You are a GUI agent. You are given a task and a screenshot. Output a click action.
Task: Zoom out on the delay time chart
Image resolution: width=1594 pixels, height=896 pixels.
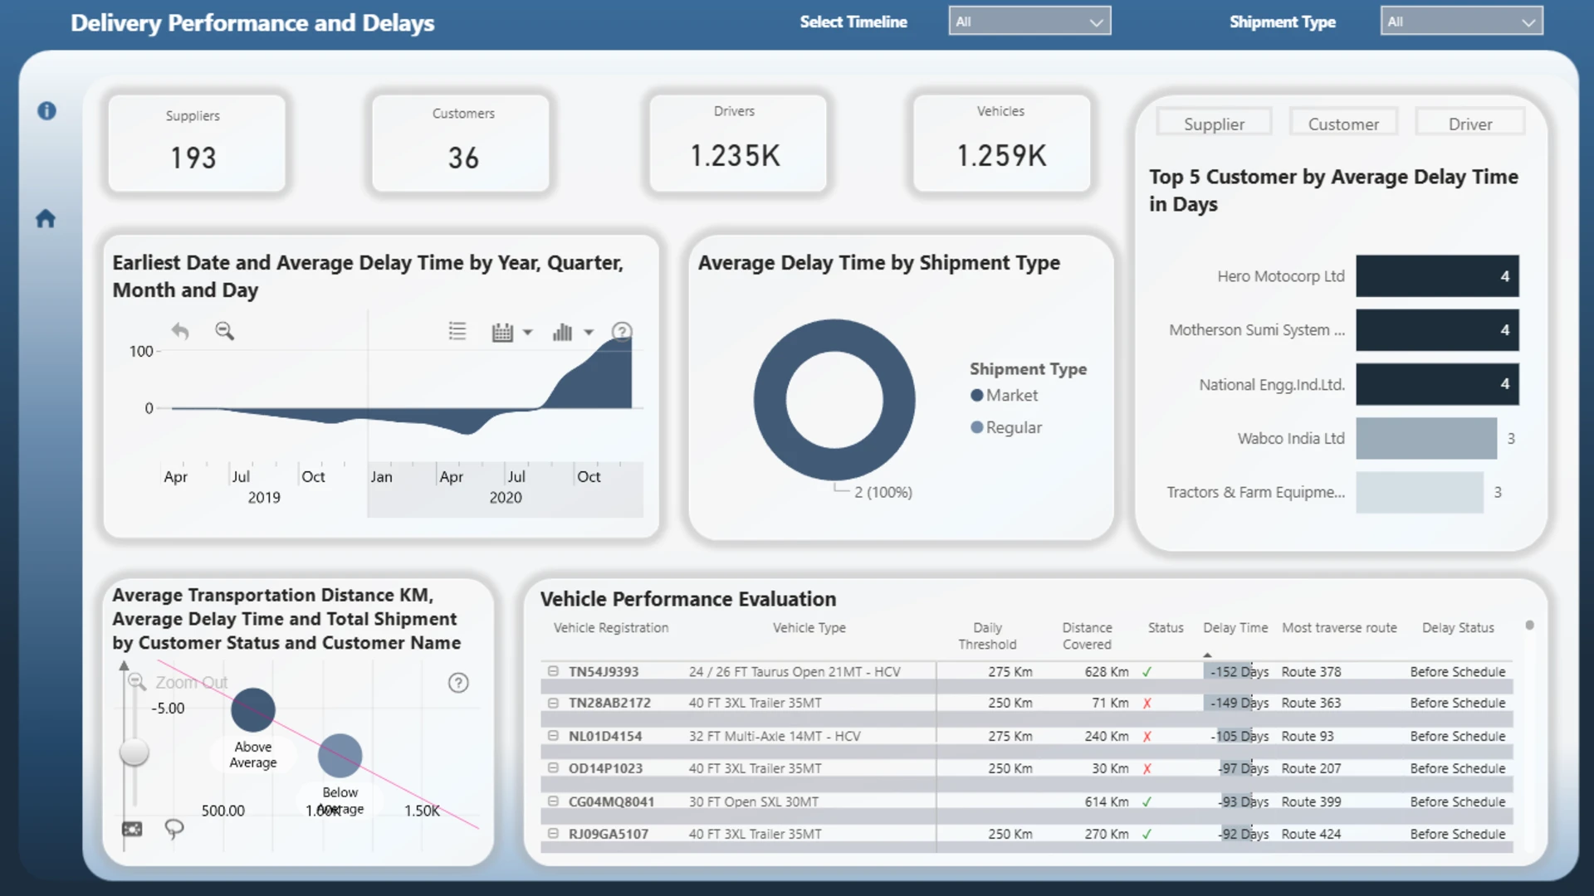pyautogui.click(x=224, y=331)
